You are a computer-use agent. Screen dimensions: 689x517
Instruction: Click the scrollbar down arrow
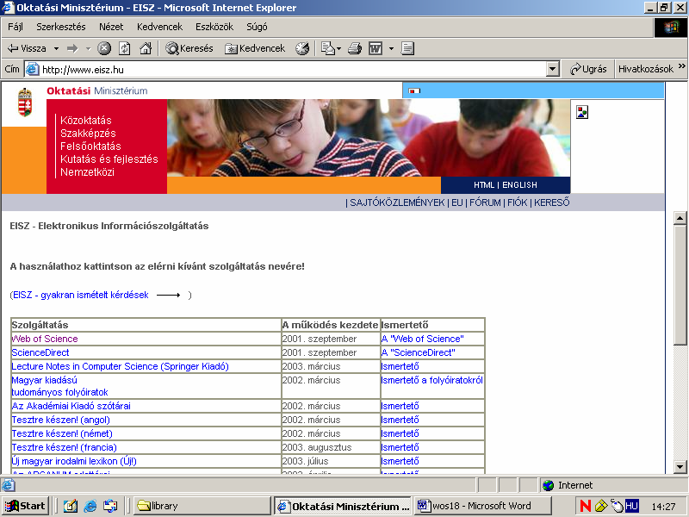(680, 467)
